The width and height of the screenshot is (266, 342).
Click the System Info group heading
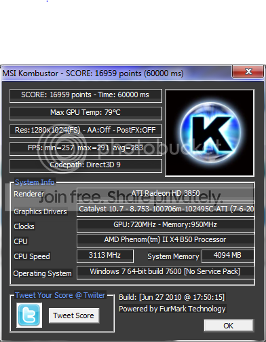pos(35,182)
